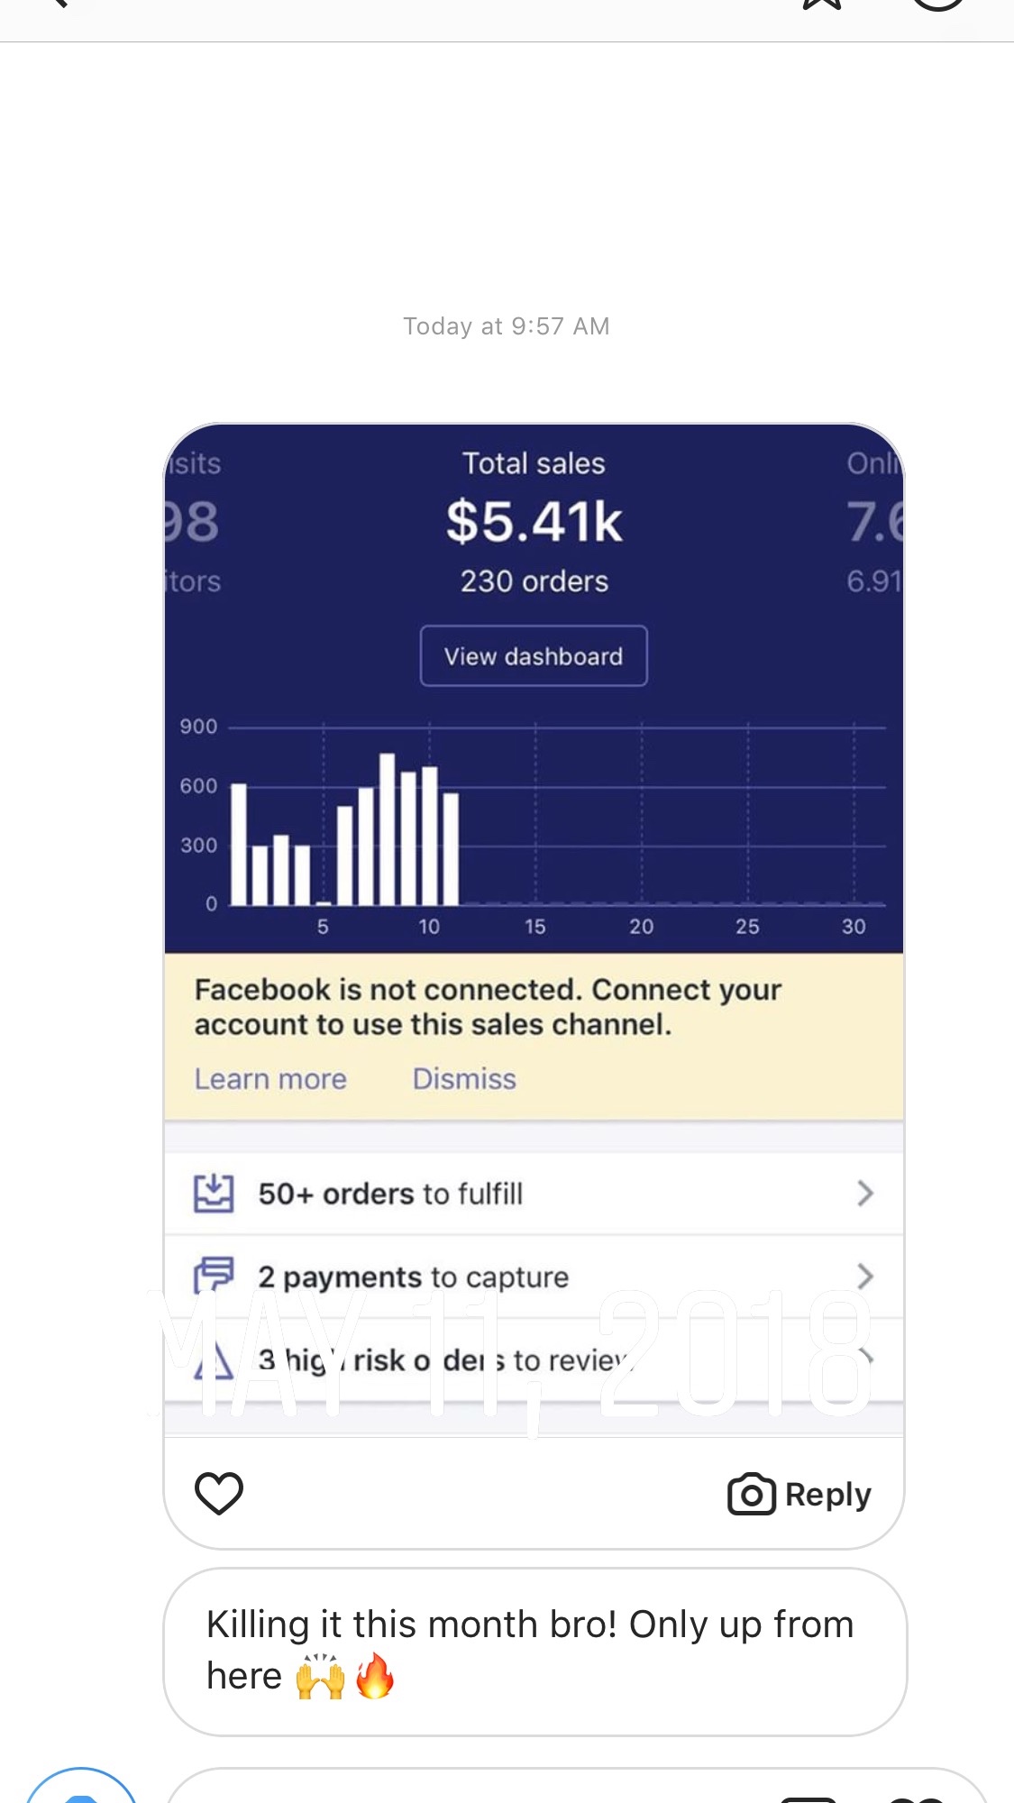The image size is (1014, 1803).
Task: Tap the Today at 9:57 AM timestamp
Action: tap(507, 326)
